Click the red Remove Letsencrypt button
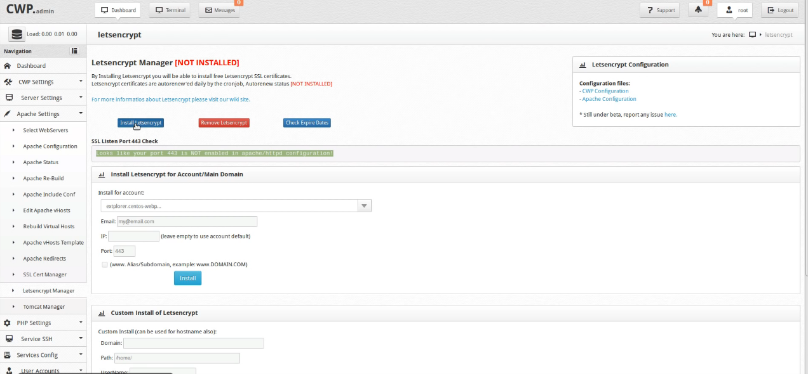Viewport: 808px width, 374px height. pyautogui.click(x=224, y=122)
